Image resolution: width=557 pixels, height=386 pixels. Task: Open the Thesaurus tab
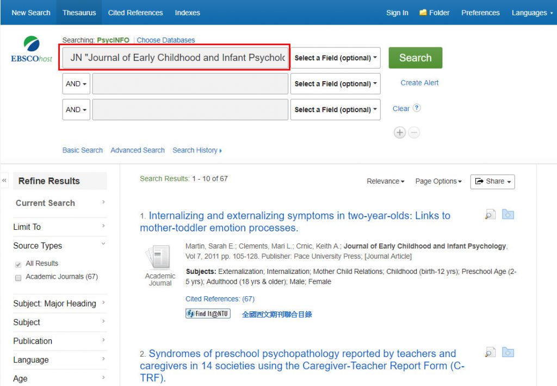pos(79,13)
